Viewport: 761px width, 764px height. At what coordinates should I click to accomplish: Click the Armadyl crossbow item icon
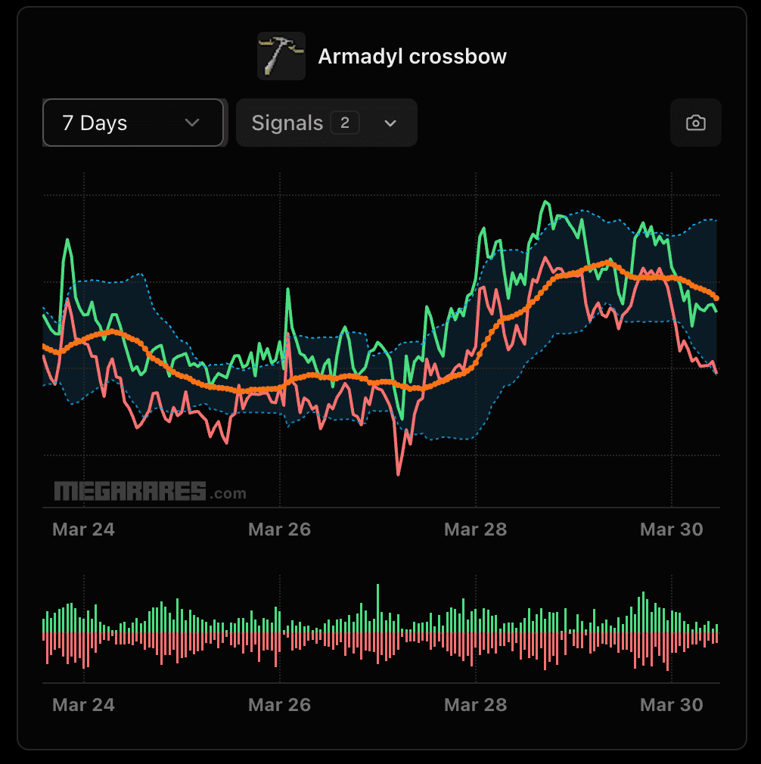click(x=281, y=56)
